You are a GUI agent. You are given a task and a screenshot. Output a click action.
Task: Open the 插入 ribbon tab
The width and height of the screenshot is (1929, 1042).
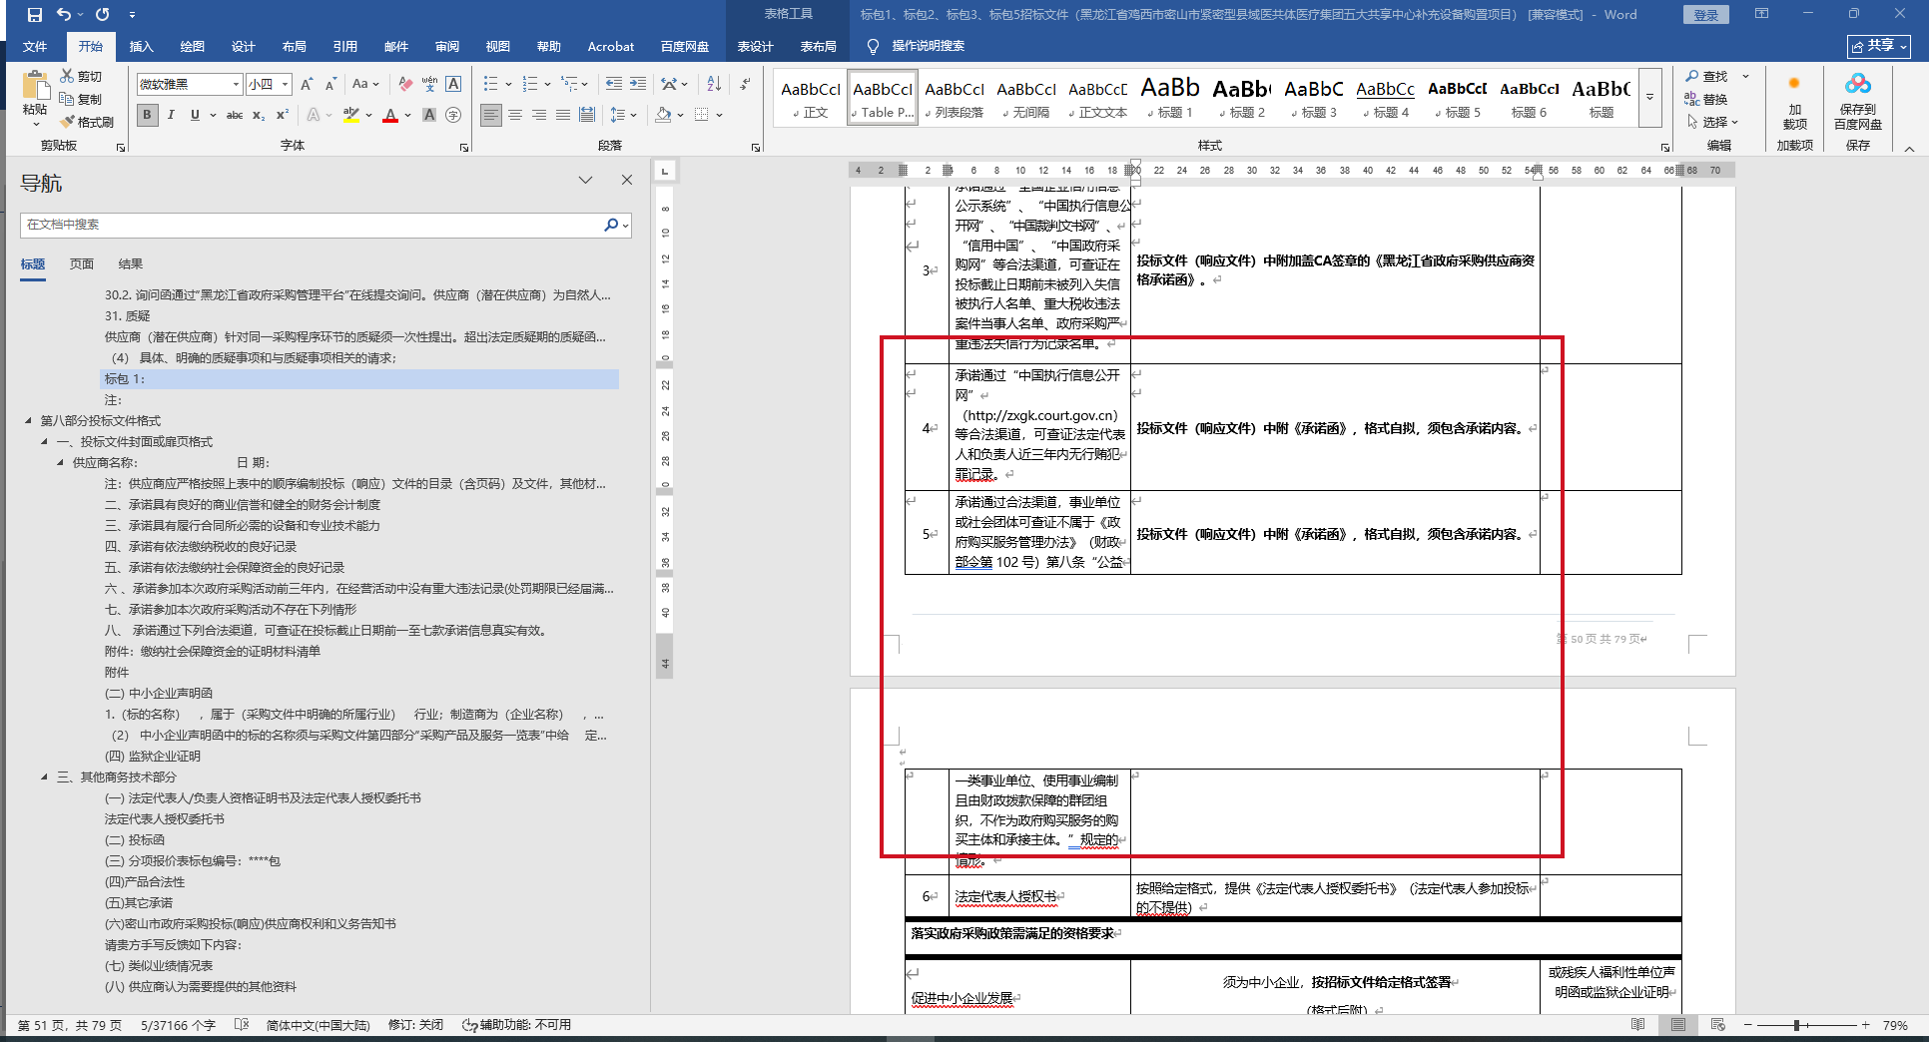(x=141, y=47)
